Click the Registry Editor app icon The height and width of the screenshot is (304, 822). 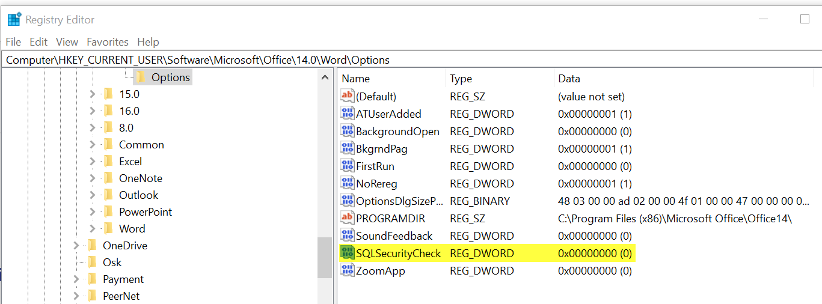click(14, 20)
